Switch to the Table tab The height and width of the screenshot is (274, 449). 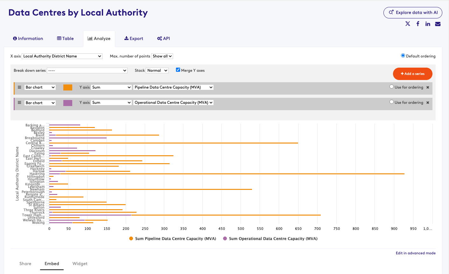click(x=65, y=38)
